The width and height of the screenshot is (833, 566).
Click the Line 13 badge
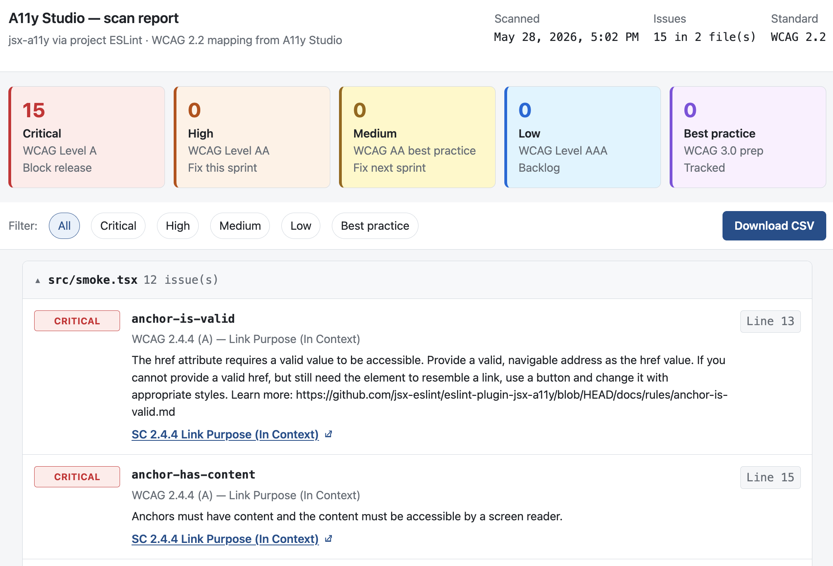(x=770, y=321)
